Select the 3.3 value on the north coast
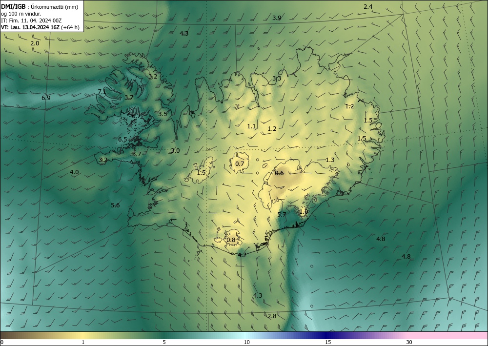488x346 pixels. pos(277,79)
